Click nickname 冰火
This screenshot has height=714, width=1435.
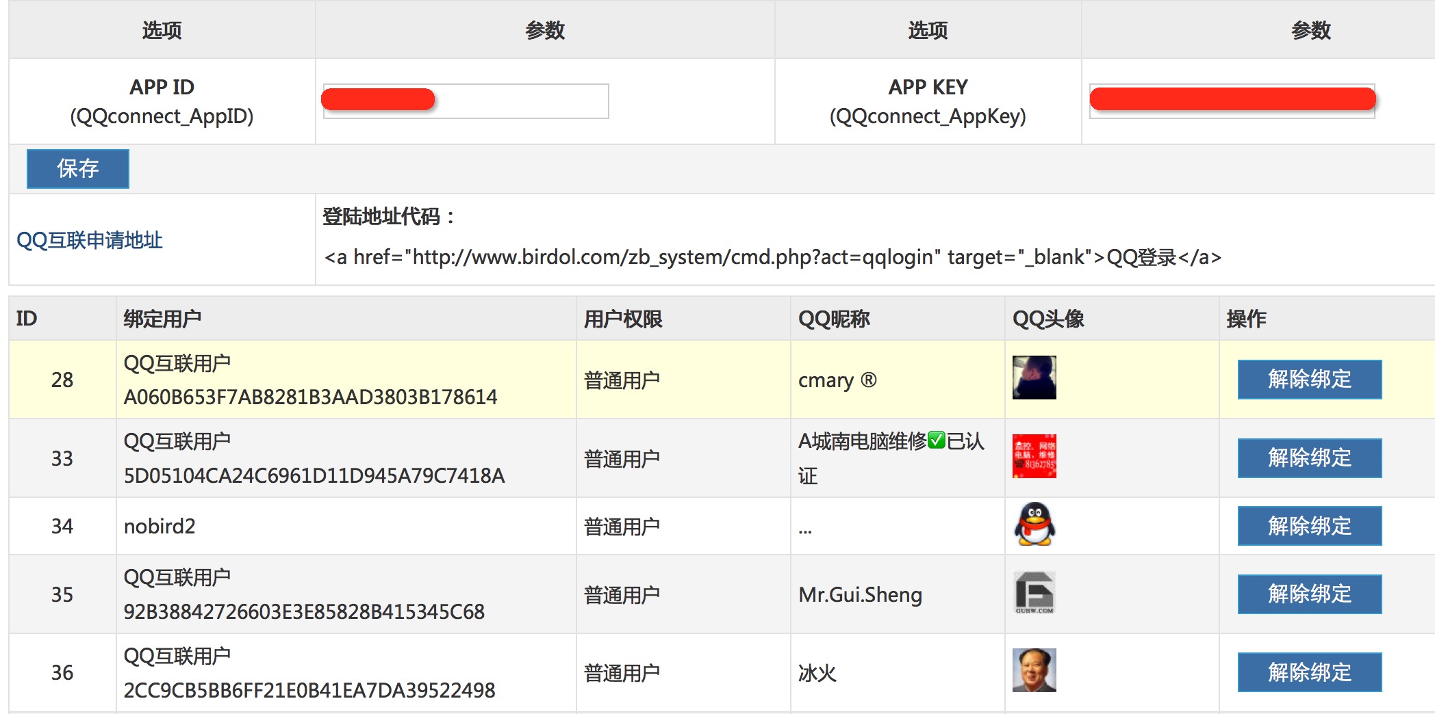click(817, 673)
